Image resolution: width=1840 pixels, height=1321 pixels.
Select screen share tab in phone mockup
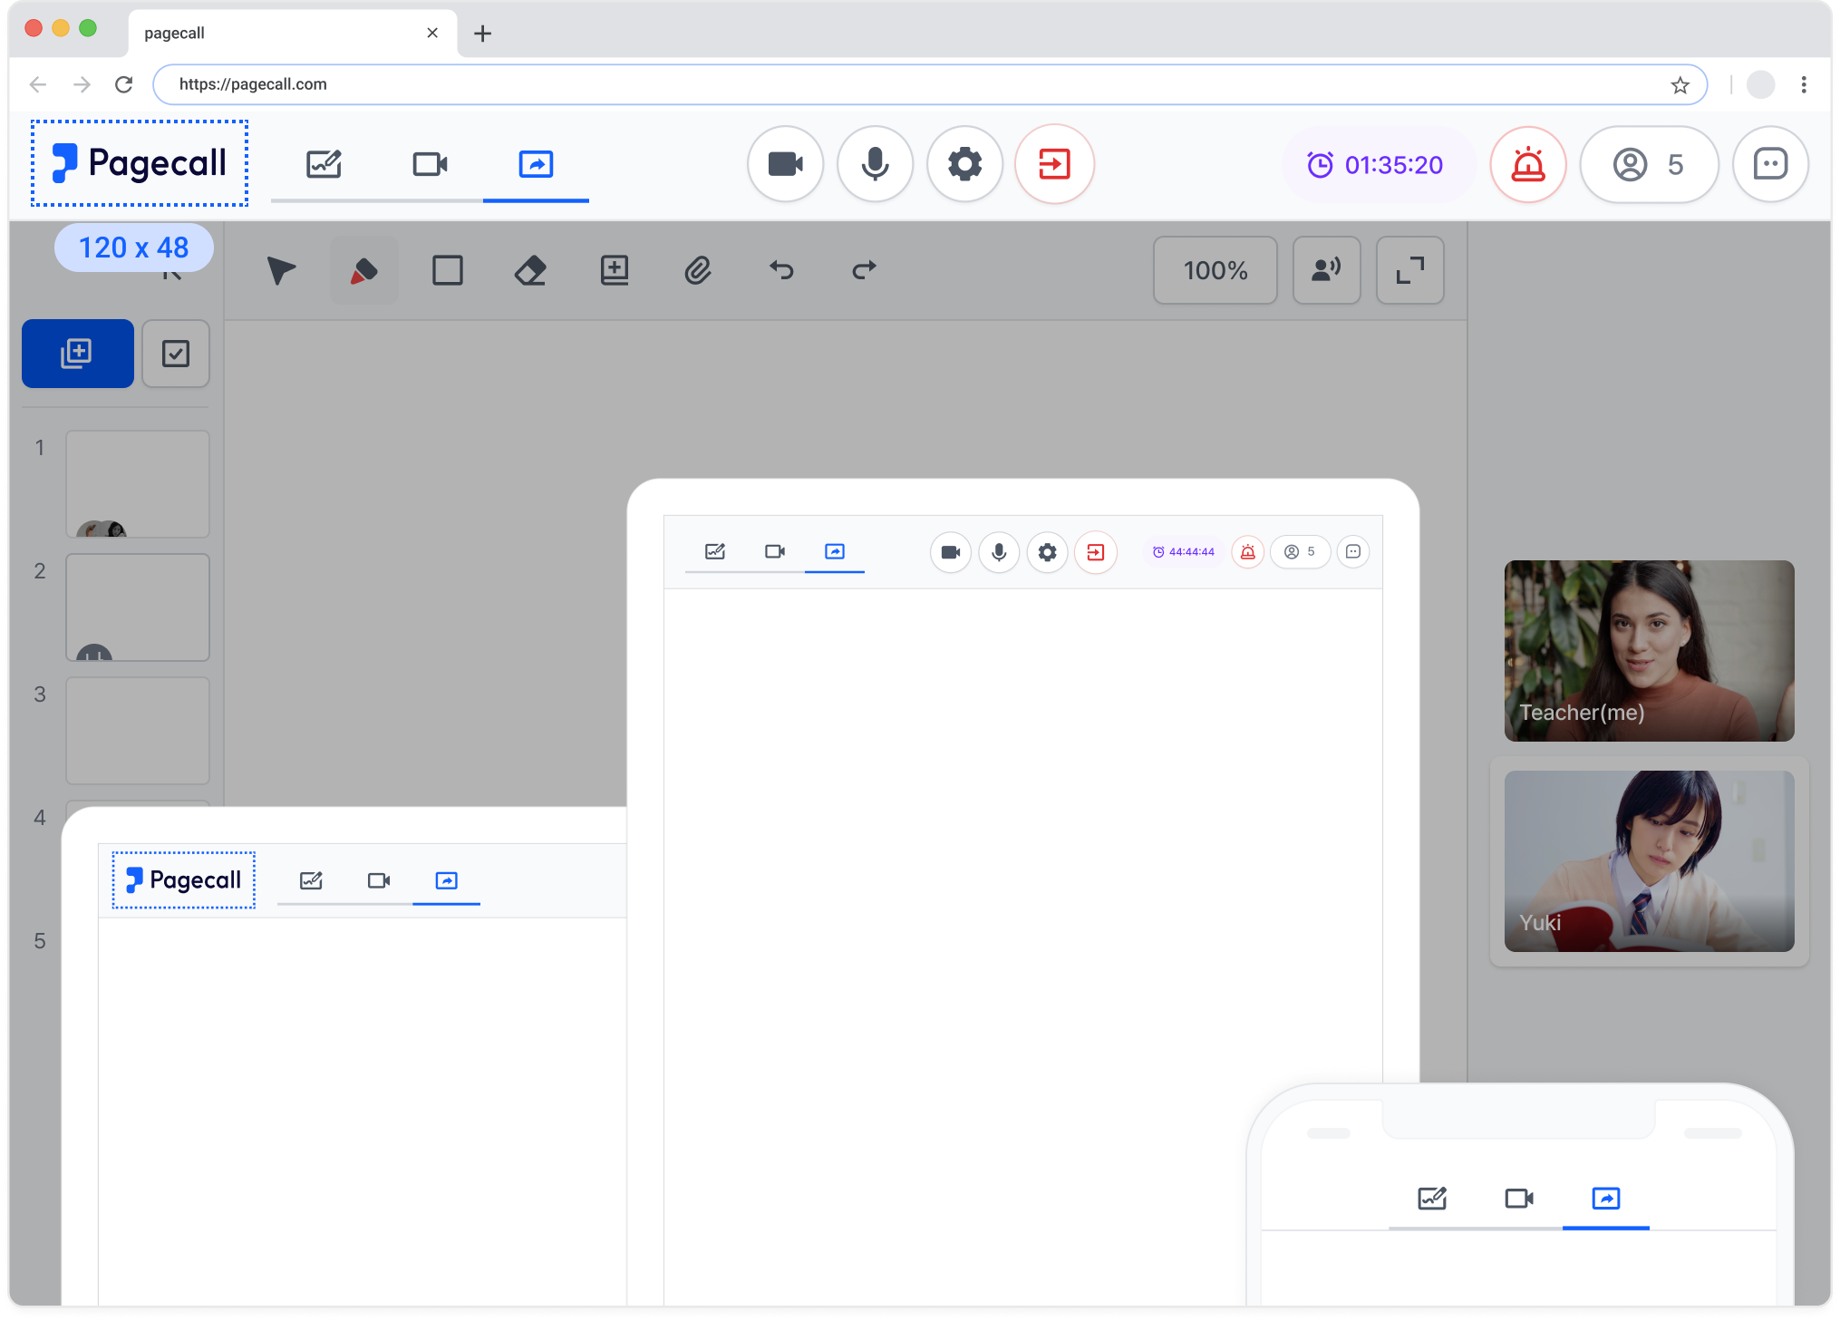point(1606,1199)
